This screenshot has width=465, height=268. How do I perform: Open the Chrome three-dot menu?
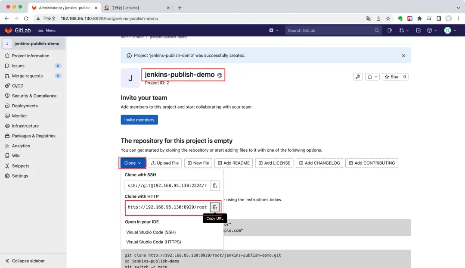pos(458,19)
